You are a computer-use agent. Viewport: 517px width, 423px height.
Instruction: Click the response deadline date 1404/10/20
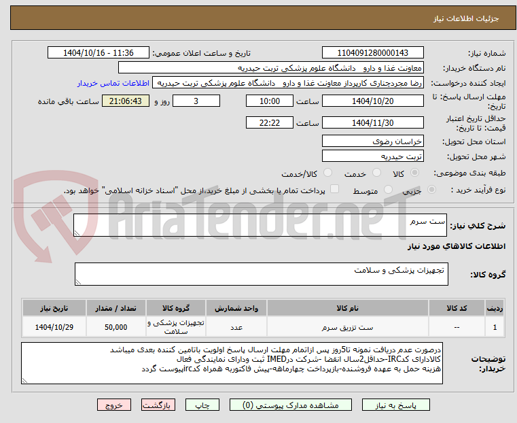372,101
